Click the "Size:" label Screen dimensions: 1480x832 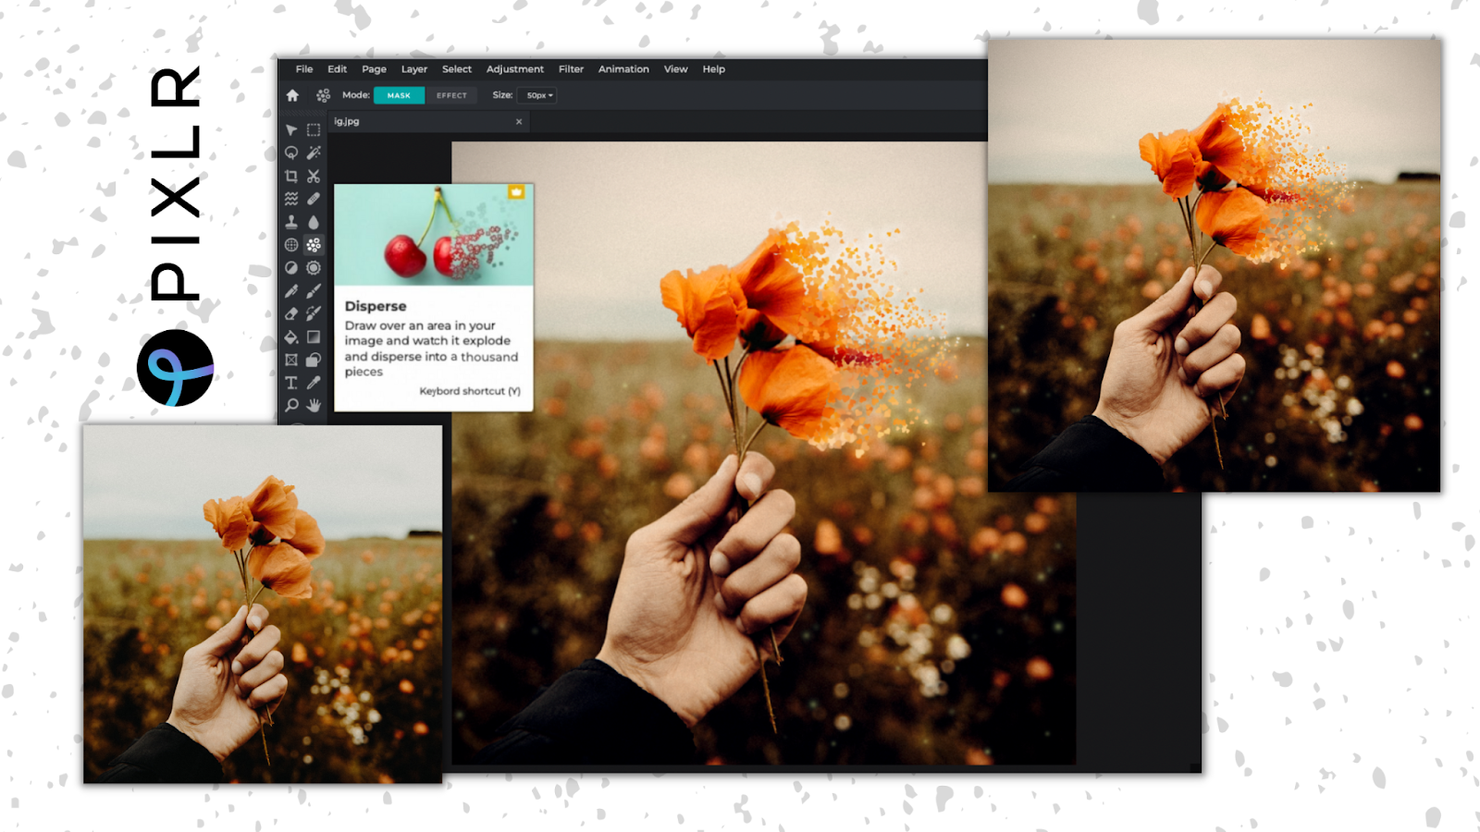[x=502, y=94]
